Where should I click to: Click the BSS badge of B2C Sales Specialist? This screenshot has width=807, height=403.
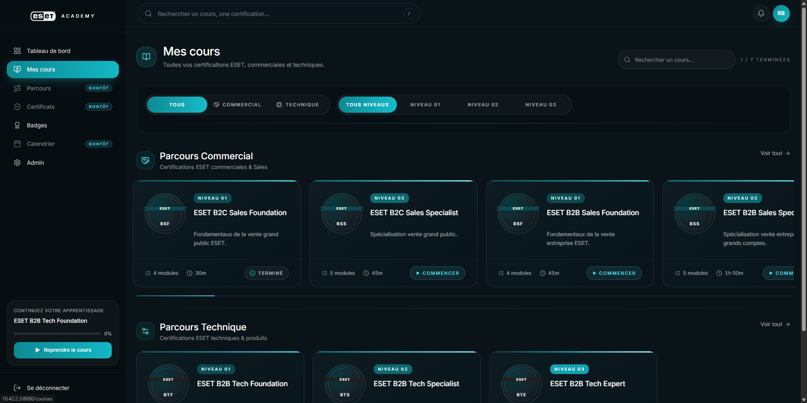click(x=342, y=213)
